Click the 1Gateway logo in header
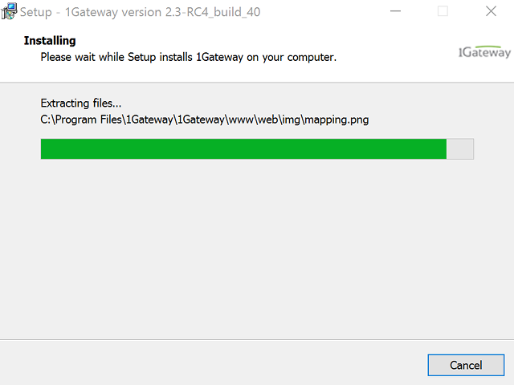Viewport: 514px width, 385px height. (x=483, y=53)
